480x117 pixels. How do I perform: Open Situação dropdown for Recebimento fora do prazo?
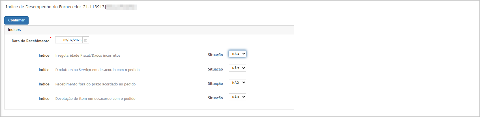(237, 83)
